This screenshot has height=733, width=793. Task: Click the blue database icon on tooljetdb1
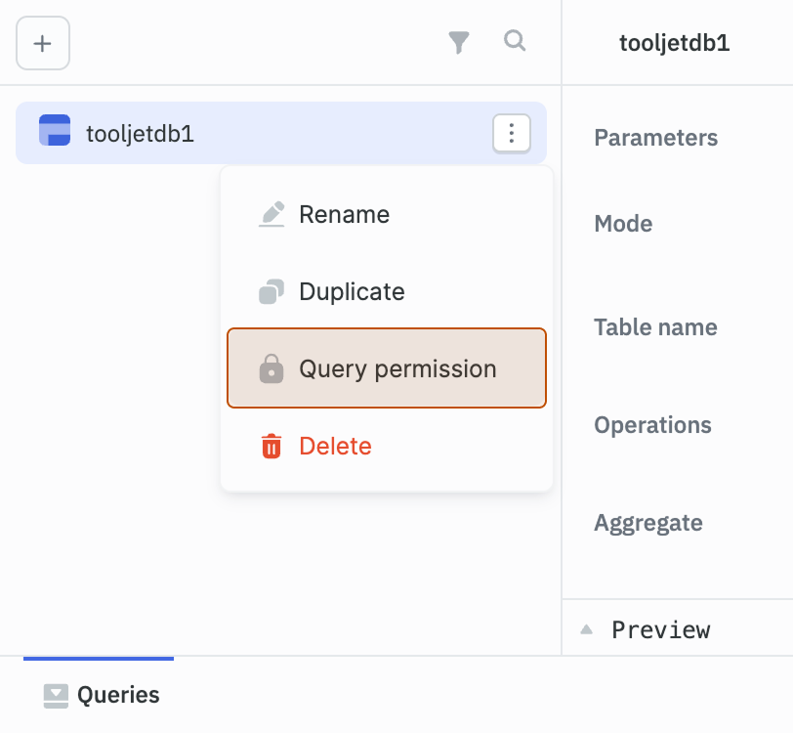coord(55,129)
